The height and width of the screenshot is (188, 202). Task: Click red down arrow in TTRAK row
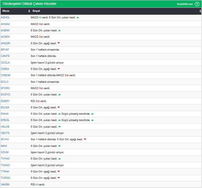click(59, 171)
